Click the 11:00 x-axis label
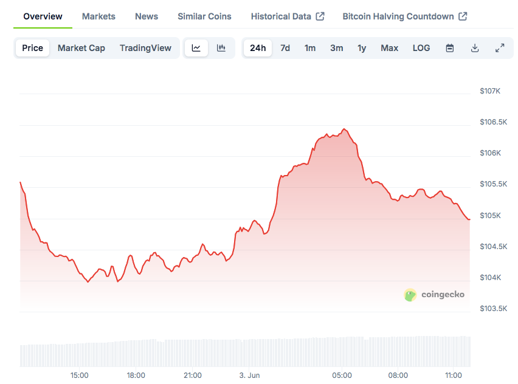This screenshot has height=384, width=518. coord(454,375)
